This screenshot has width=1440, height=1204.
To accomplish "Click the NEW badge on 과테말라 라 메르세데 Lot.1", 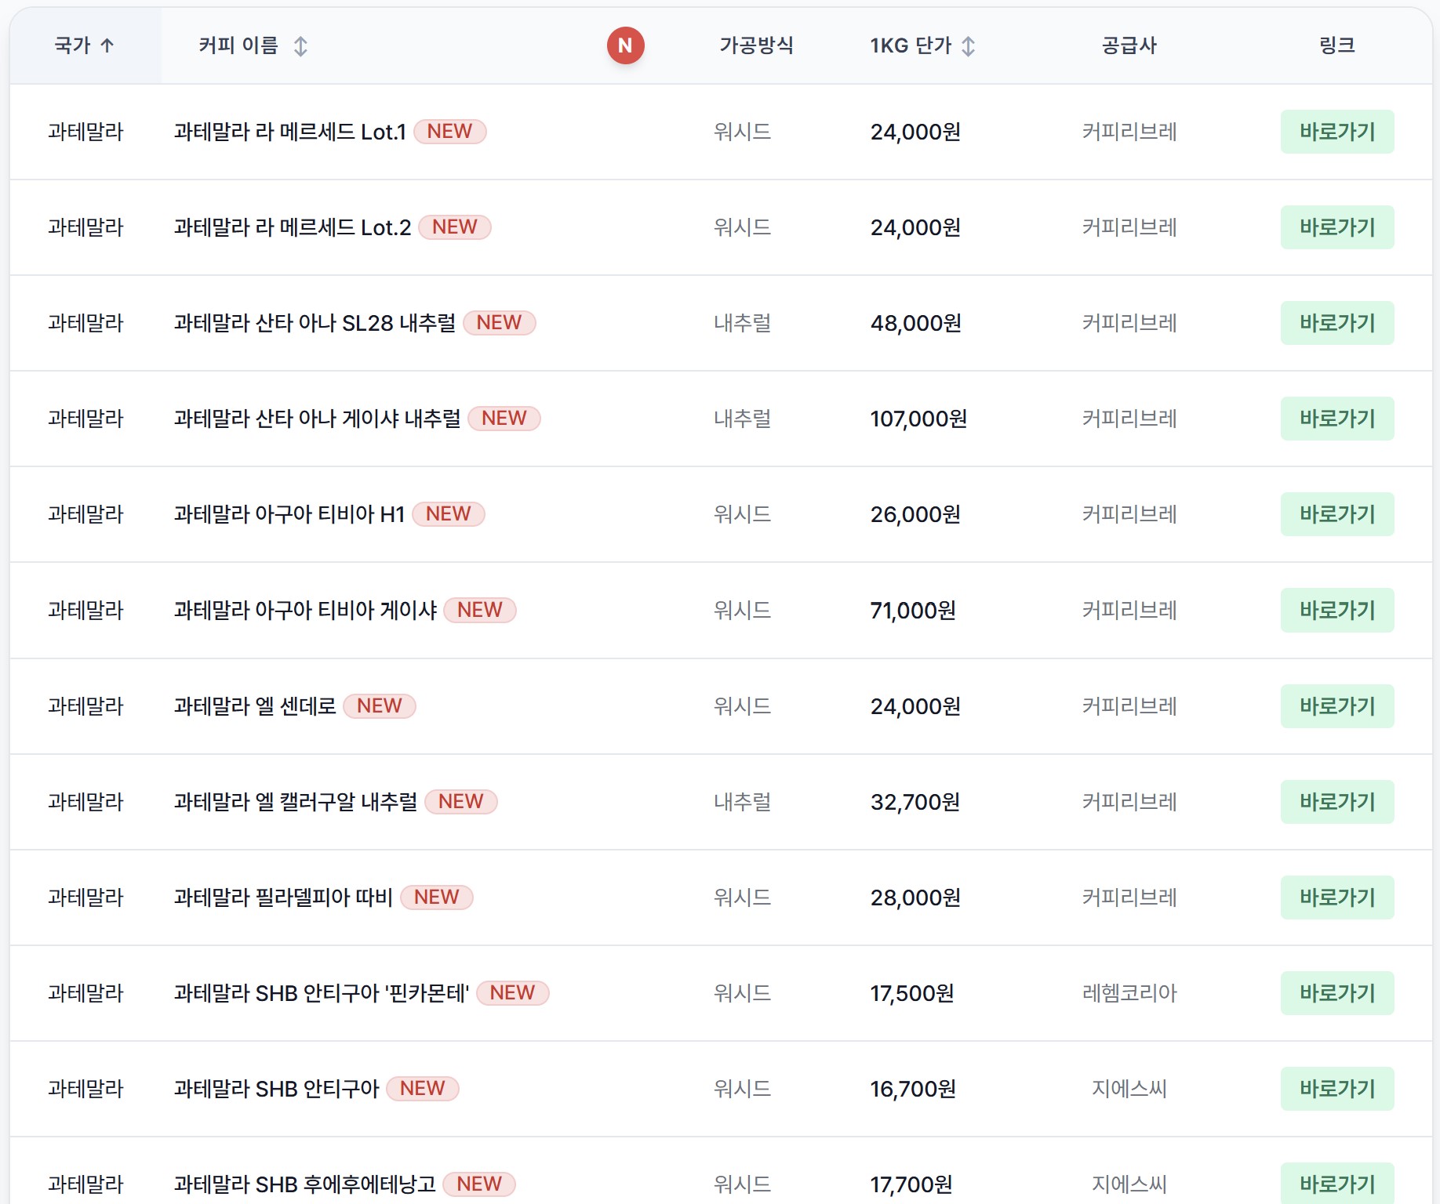I will [449, 131].
